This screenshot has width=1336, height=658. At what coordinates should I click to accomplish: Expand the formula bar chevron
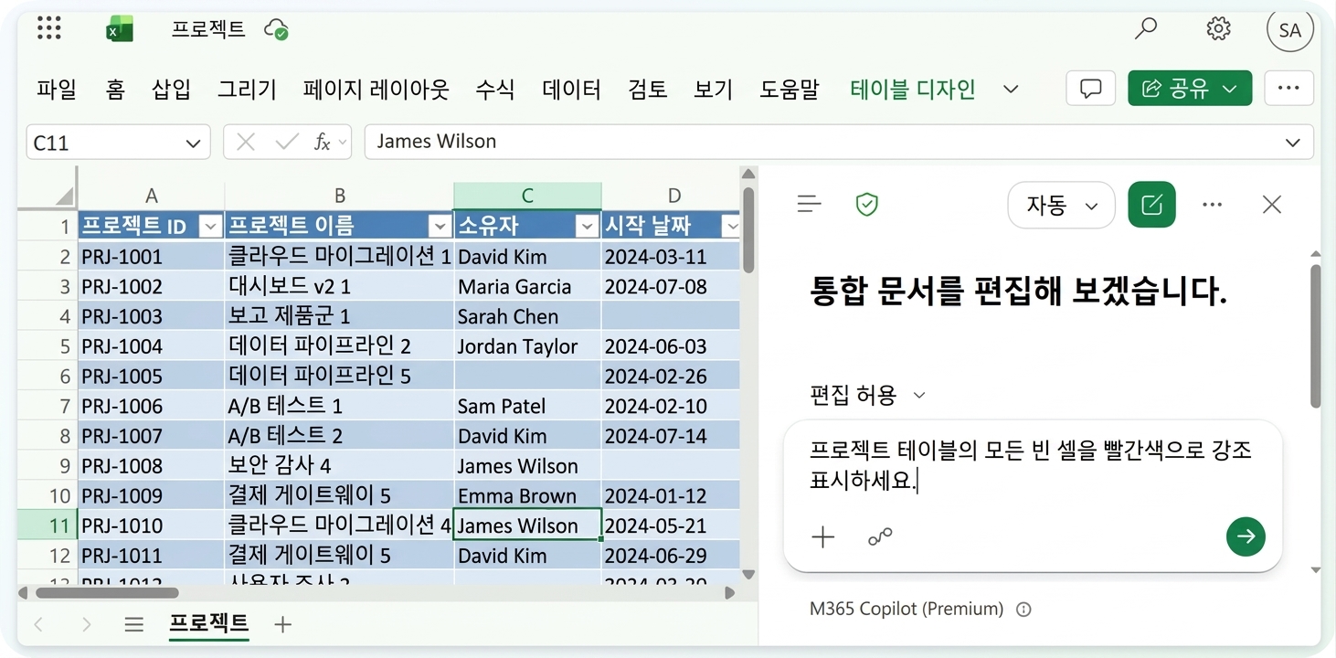[1293, 143]
